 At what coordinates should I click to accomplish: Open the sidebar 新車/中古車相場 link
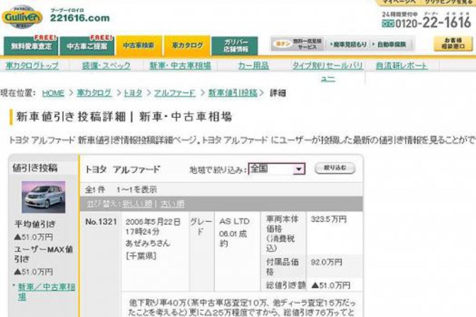pyautogui.click(x=47, y=291)
